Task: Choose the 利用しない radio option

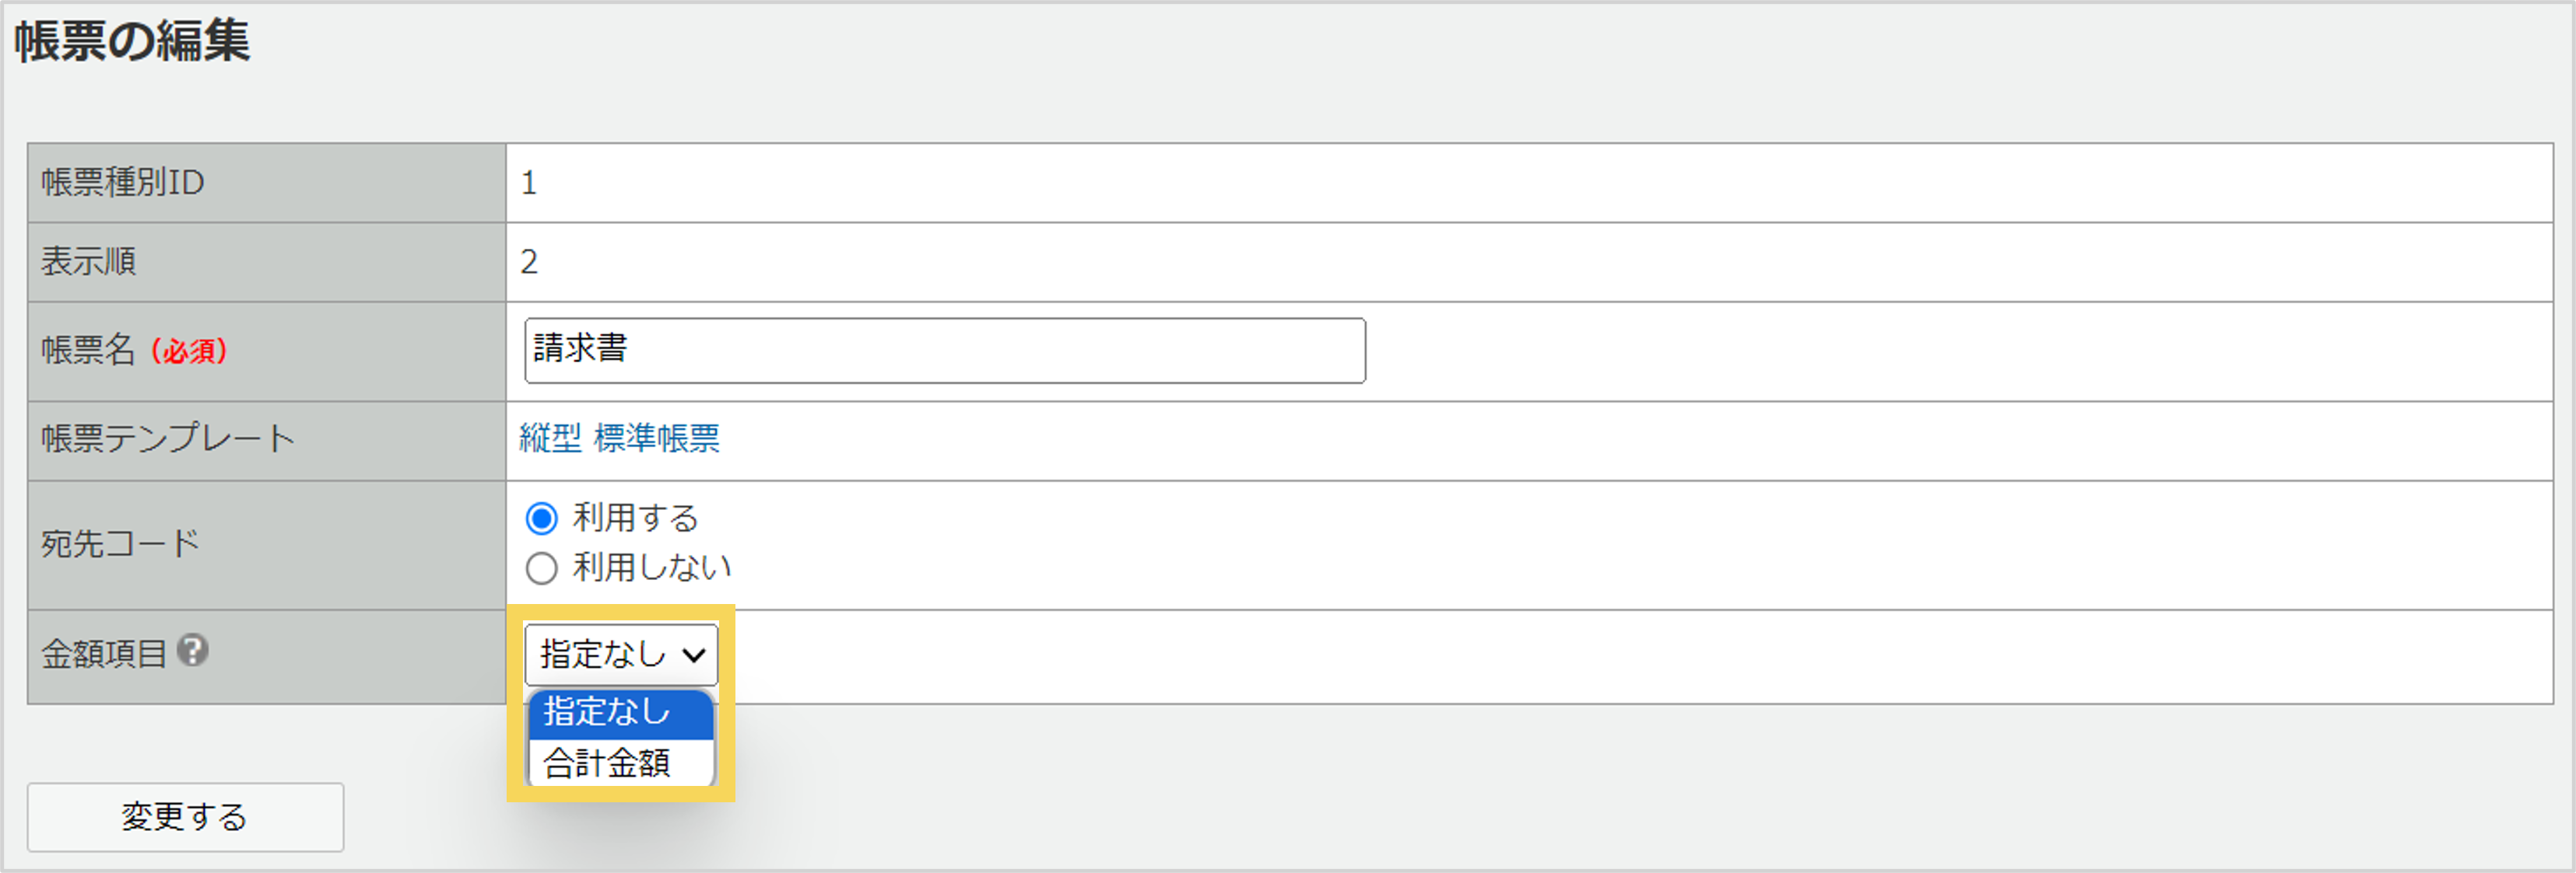Action: [x=542, y=568]
